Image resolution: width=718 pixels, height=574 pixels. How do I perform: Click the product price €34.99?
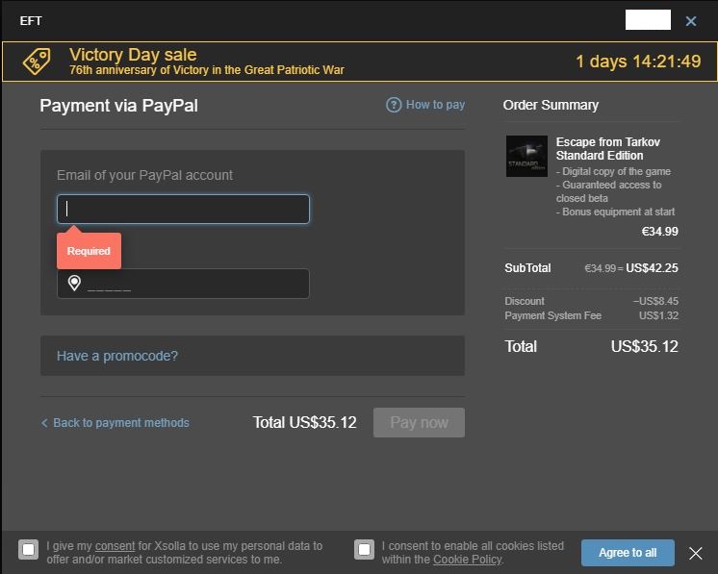tap(660, 232)
